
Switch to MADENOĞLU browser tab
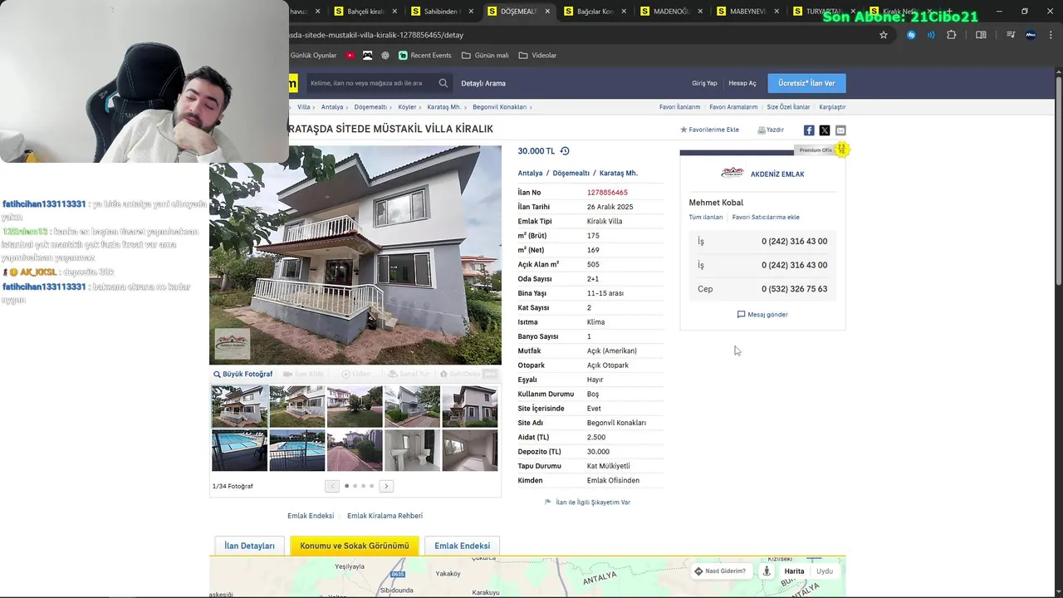pyautogui.click(x=669, y=12)
